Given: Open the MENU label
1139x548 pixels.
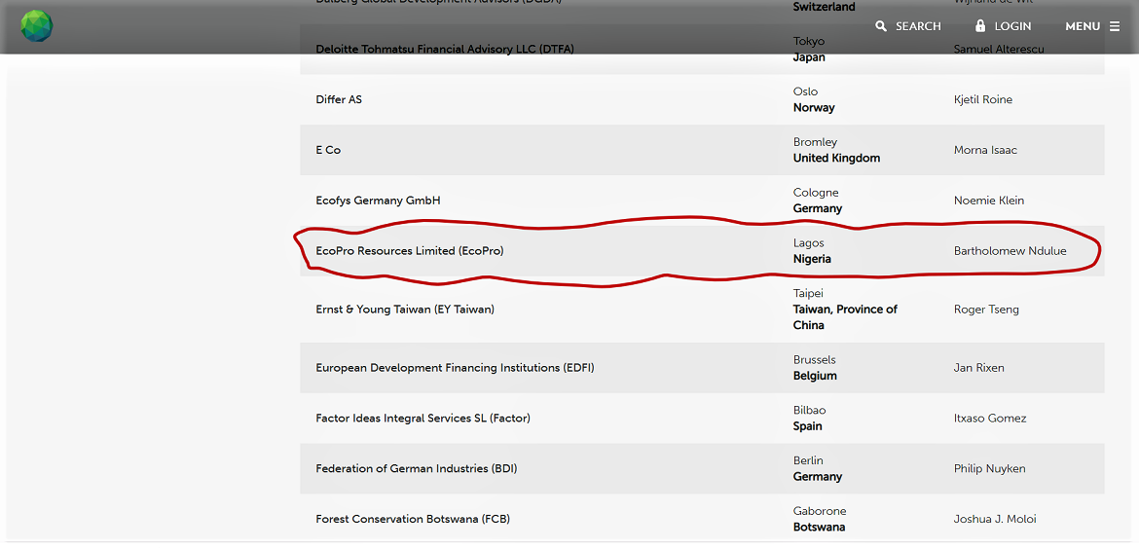Looking at the screenshot, I should [1083, 26].
